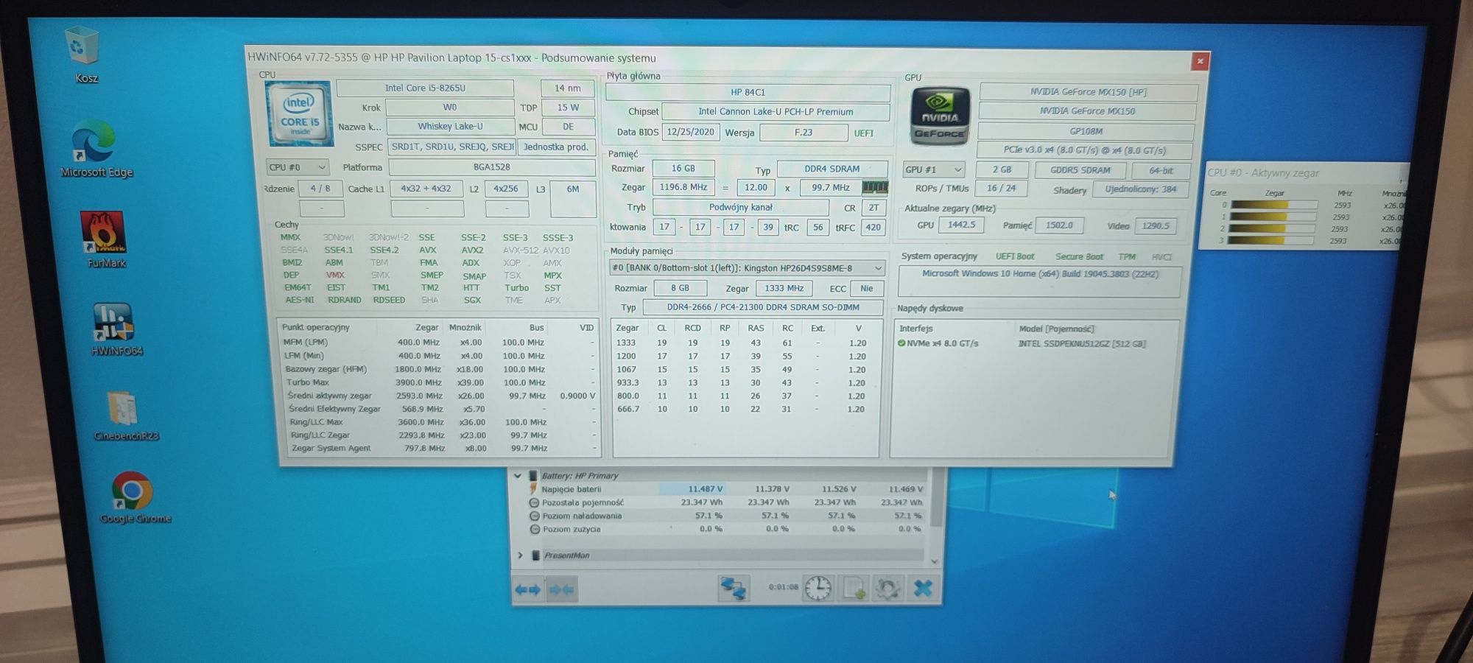The image size is (1473, 663).
Task: Click icon next to Poziom zużycia row
Action: pyautogui.click(x=535, y=529)
